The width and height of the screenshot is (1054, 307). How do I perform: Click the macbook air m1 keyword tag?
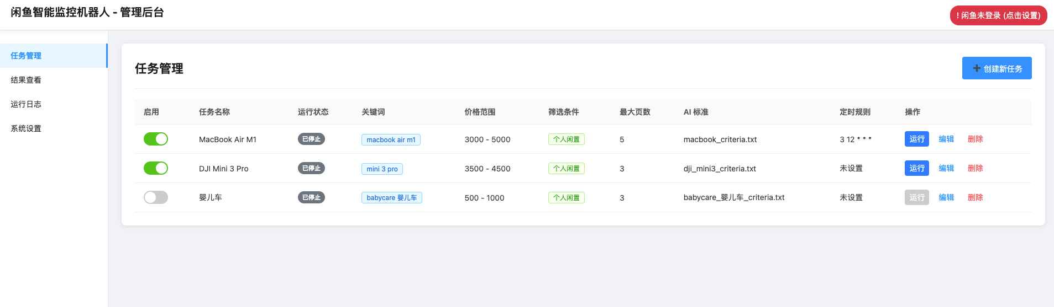pyautogui.click(x=391, y=139)
